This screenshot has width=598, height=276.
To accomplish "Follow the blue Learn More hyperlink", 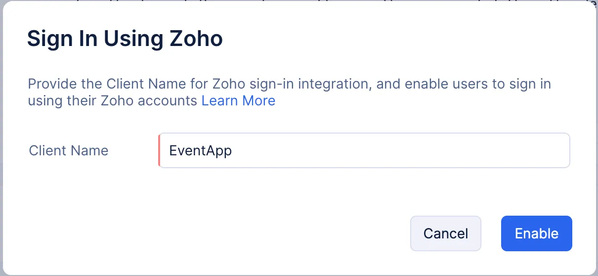I will [238, 100].
